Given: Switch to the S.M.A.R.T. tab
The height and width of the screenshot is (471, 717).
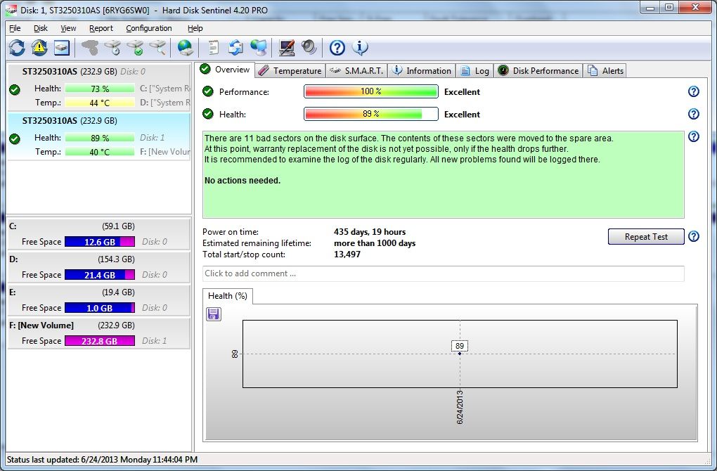Looking at the screenshot, I should pyautogui.click(x=356, y=71).
